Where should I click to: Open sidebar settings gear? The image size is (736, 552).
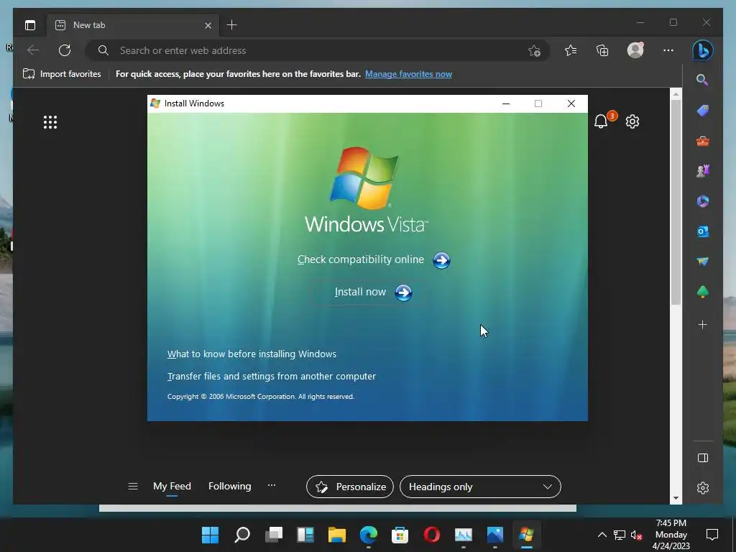(703, 488)
